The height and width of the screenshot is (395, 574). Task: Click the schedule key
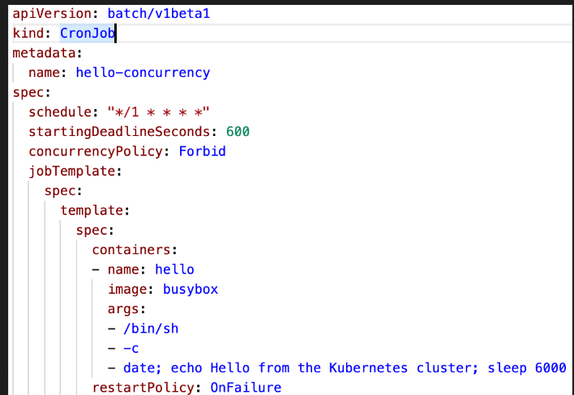[x=60, y=112]
